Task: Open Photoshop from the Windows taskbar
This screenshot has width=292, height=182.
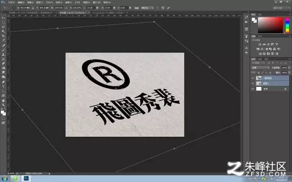Action: coord(26,179)
